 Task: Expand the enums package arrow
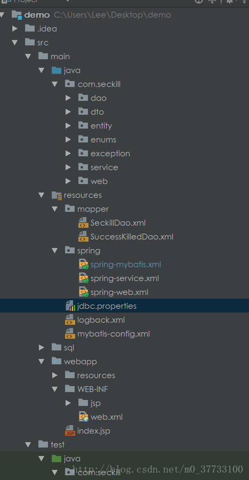click(68, 140)
